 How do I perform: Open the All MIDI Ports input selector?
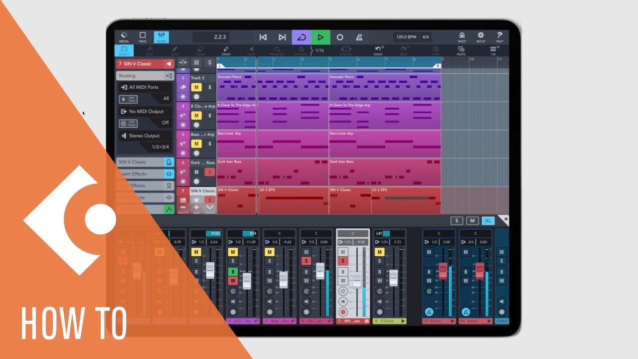[x=145, y=87]
